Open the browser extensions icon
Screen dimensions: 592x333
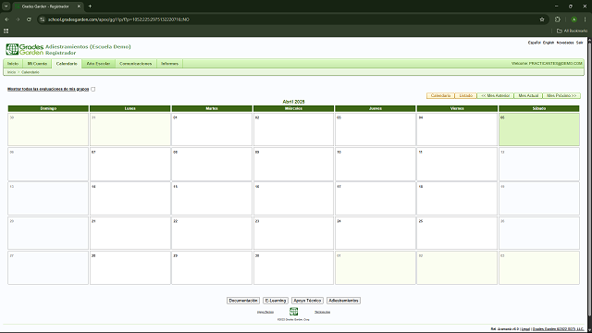tap(558, 19)
